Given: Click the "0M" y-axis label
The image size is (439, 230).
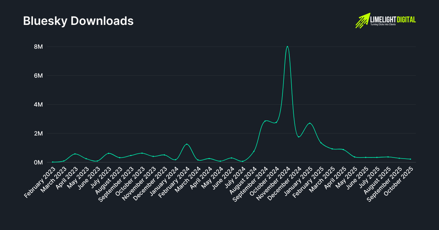Looking at the screenshot, I should point(38,162).
